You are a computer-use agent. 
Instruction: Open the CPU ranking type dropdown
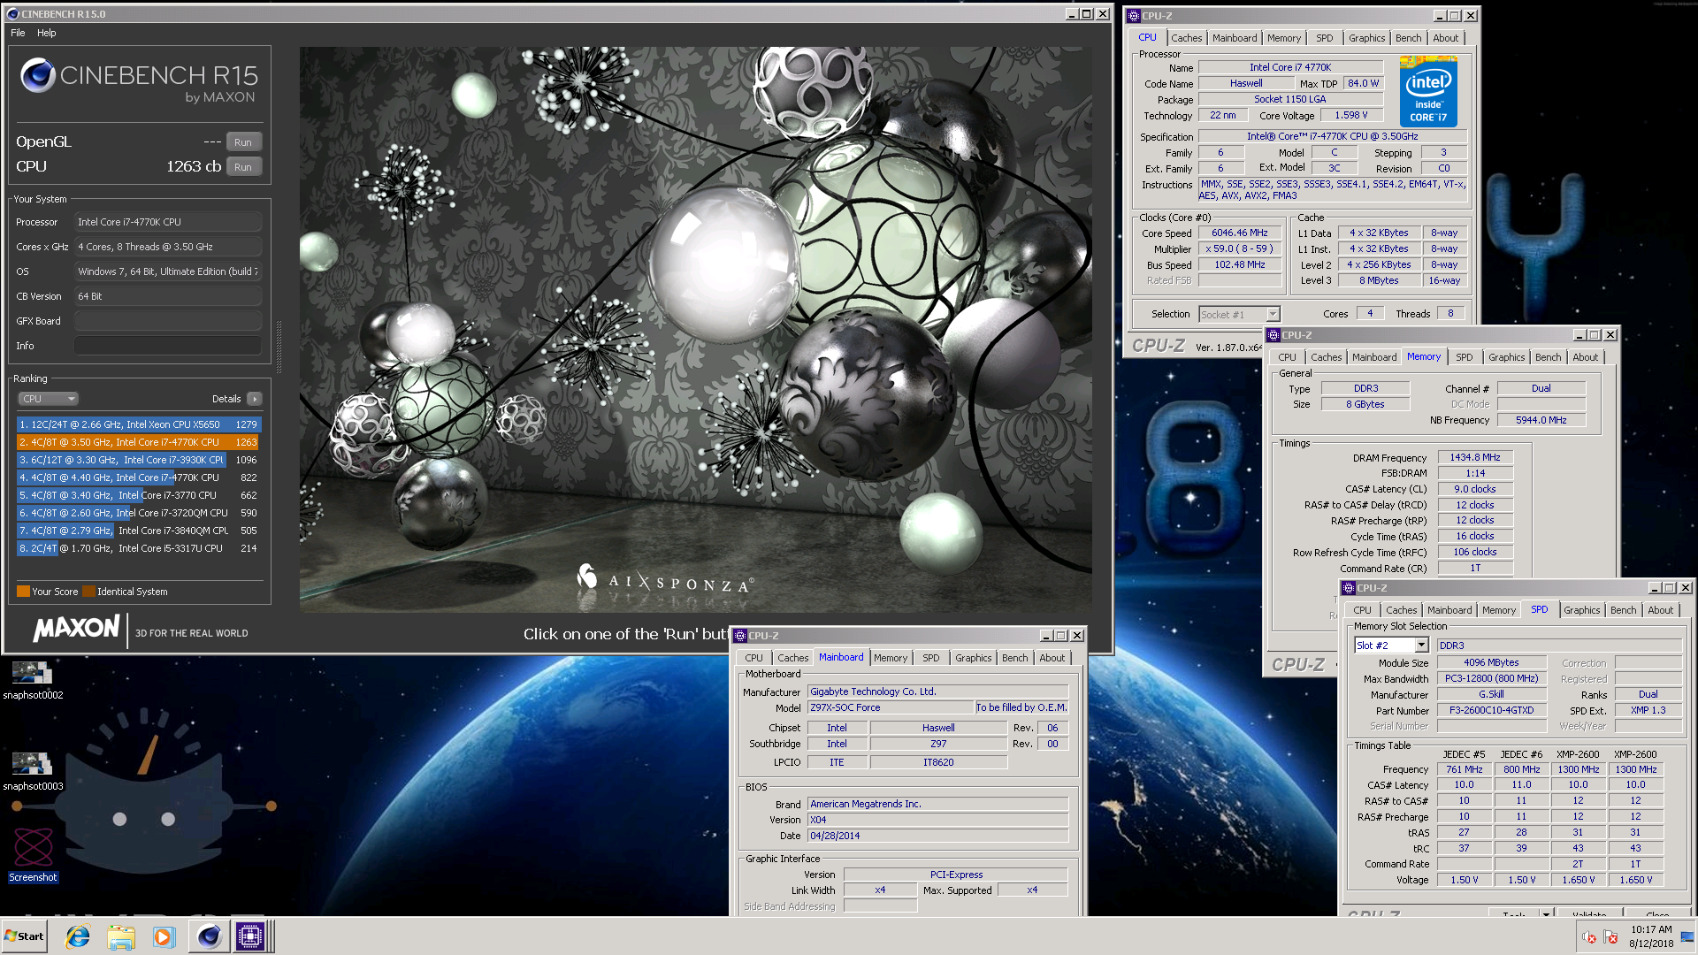pos(49,399)
